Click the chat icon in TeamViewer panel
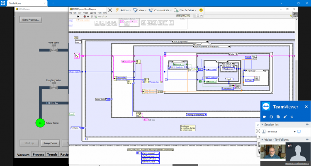The image size is (311, 166). [x=278, y=117]
